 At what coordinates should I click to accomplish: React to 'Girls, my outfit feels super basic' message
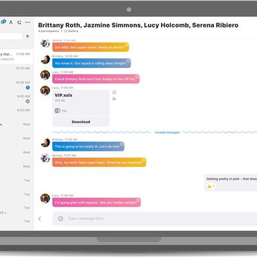tap(144, 160)
